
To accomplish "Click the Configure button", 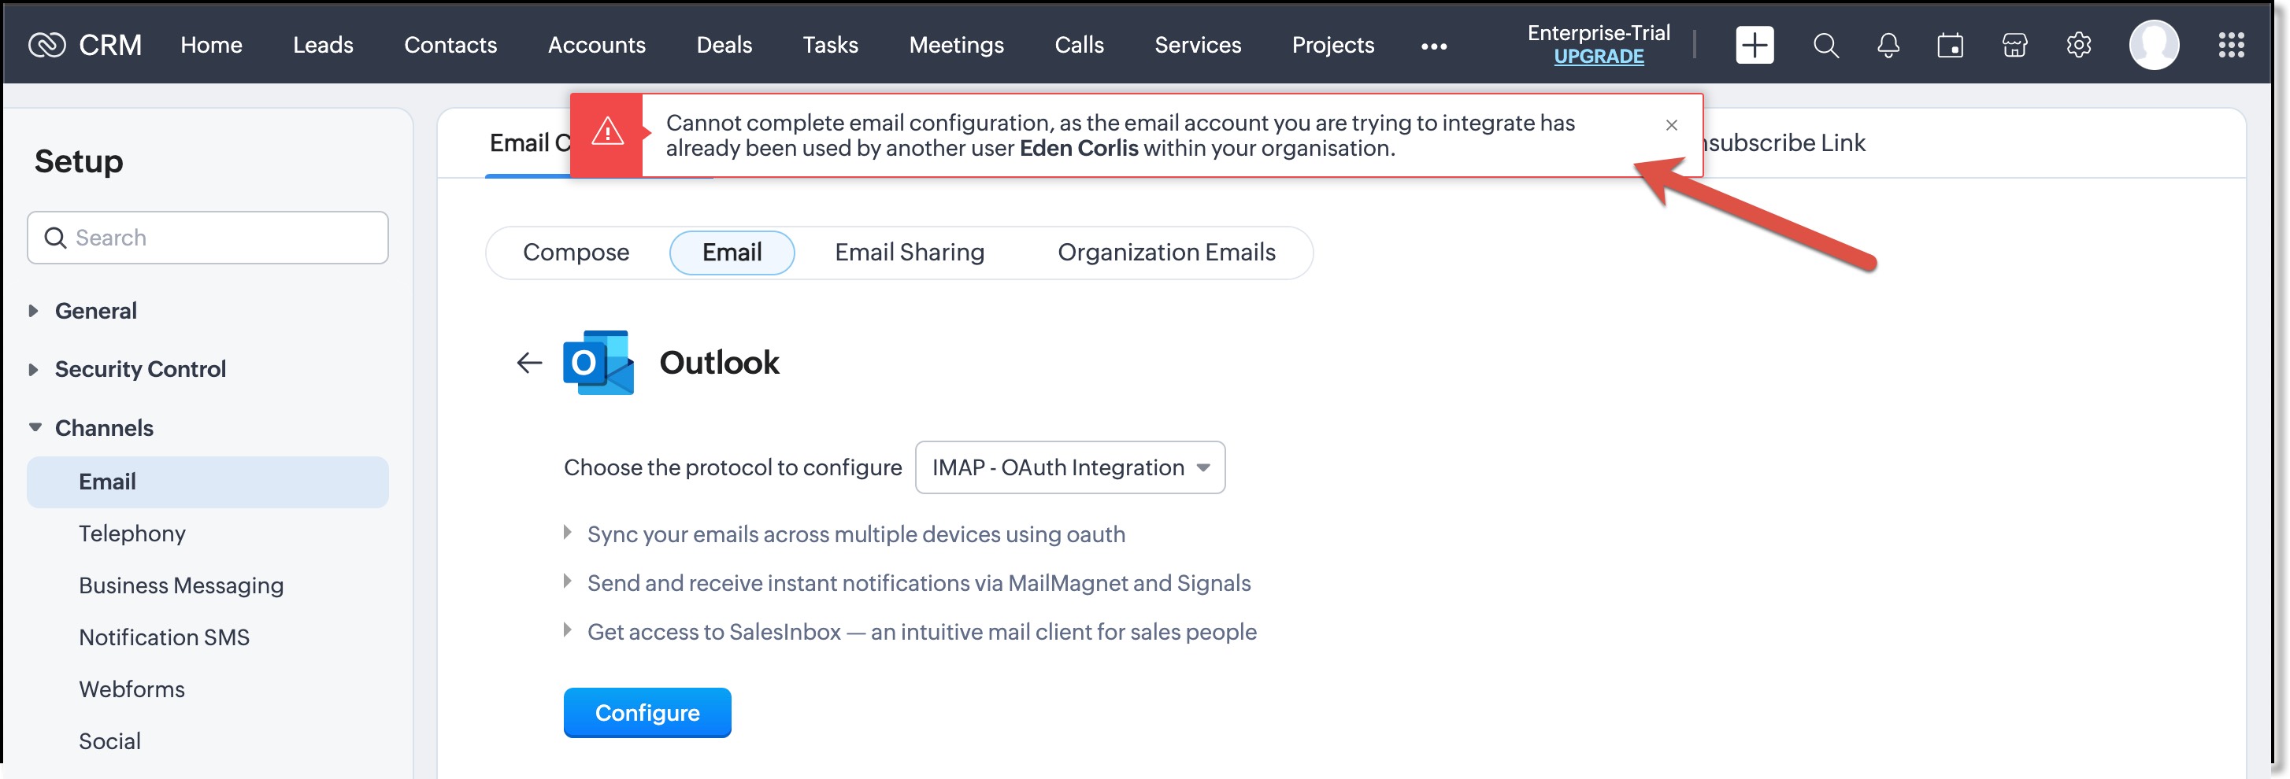I will coord(647,712).
